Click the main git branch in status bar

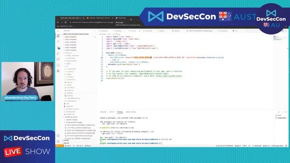[x=68, y=146]
